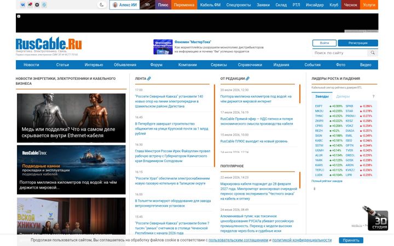Click the link icon next to ЛЕНТА
This screenshot has height=246, width=394.
[149, 79]
